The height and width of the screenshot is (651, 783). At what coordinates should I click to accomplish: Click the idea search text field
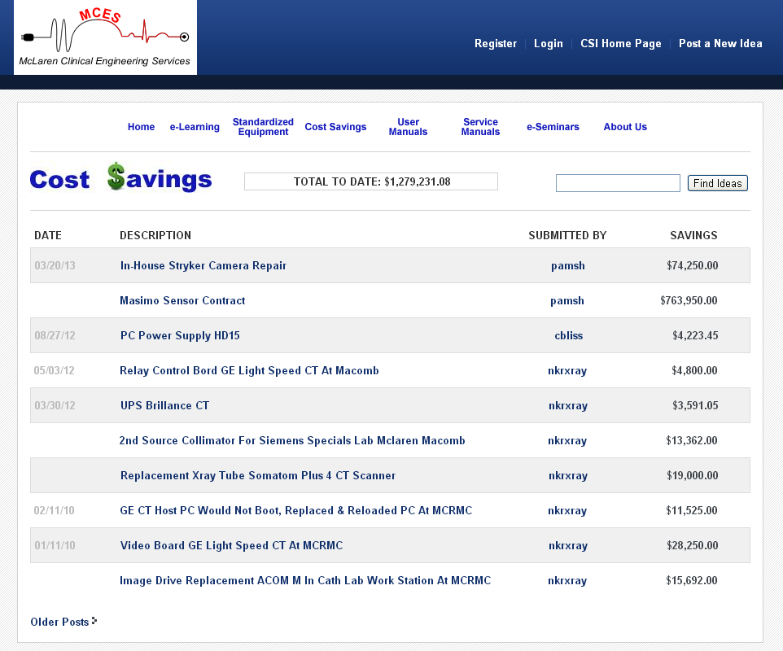coord(618,183)
